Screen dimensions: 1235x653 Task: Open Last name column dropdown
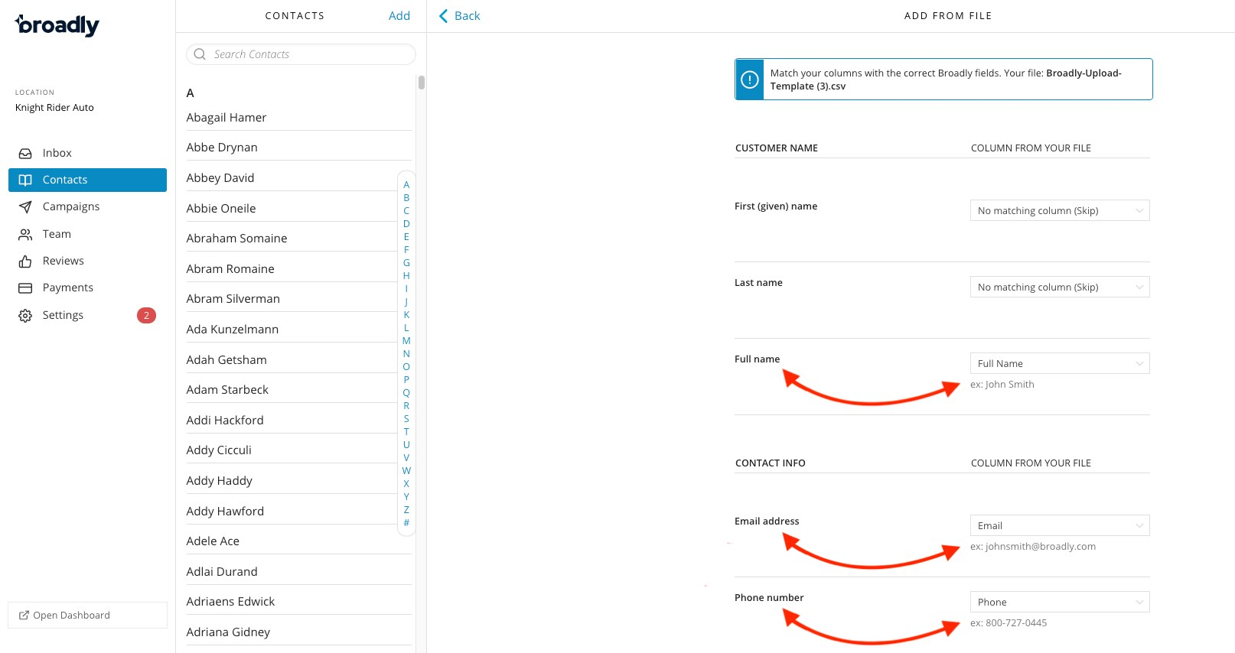click(x=1060, y=287)
